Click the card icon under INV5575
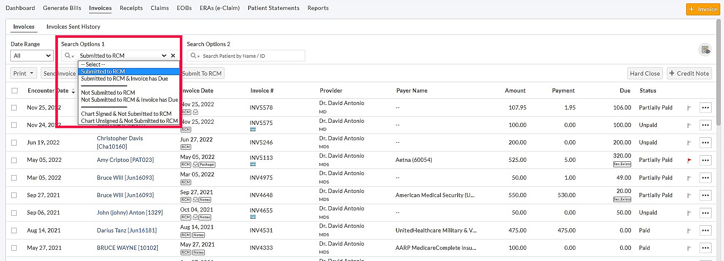The width and height of the screenshot is (724, 261). click(253, 129)
